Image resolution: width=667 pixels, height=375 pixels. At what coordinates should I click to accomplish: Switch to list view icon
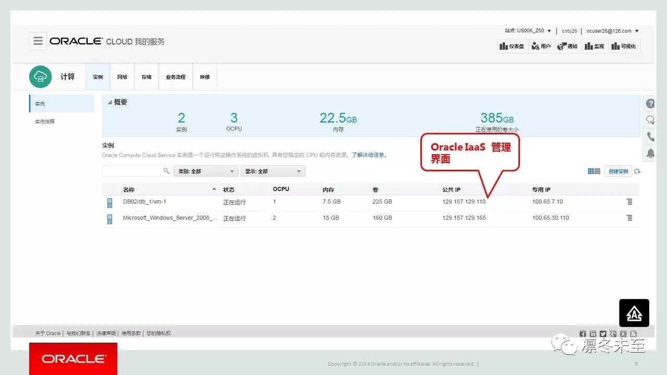click(597, 171)
